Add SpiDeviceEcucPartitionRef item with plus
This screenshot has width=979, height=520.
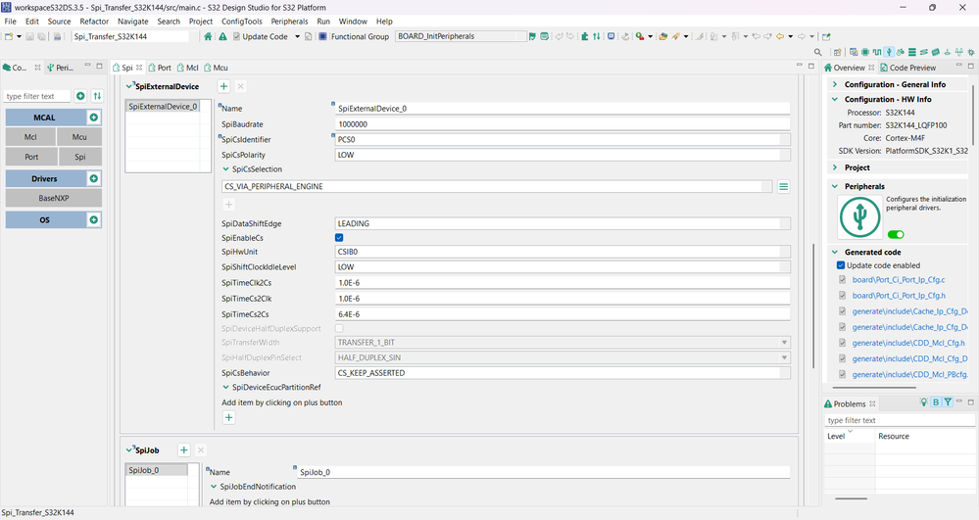[x=229, y=417]
